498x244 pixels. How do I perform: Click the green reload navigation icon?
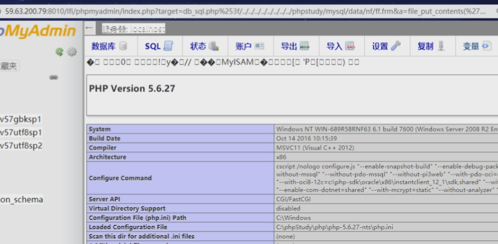(x=60, y=52)
